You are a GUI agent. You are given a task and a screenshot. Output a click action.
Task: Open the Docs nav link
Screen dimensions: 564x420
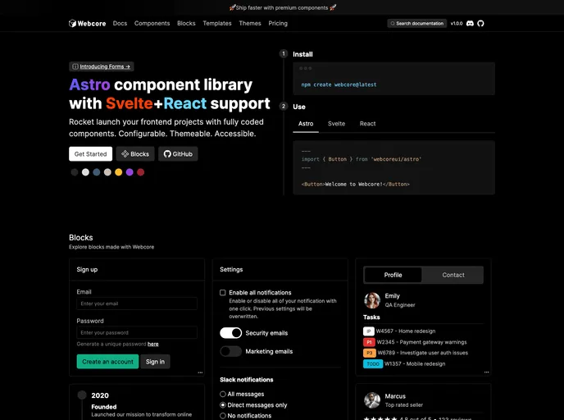point(120,24)
